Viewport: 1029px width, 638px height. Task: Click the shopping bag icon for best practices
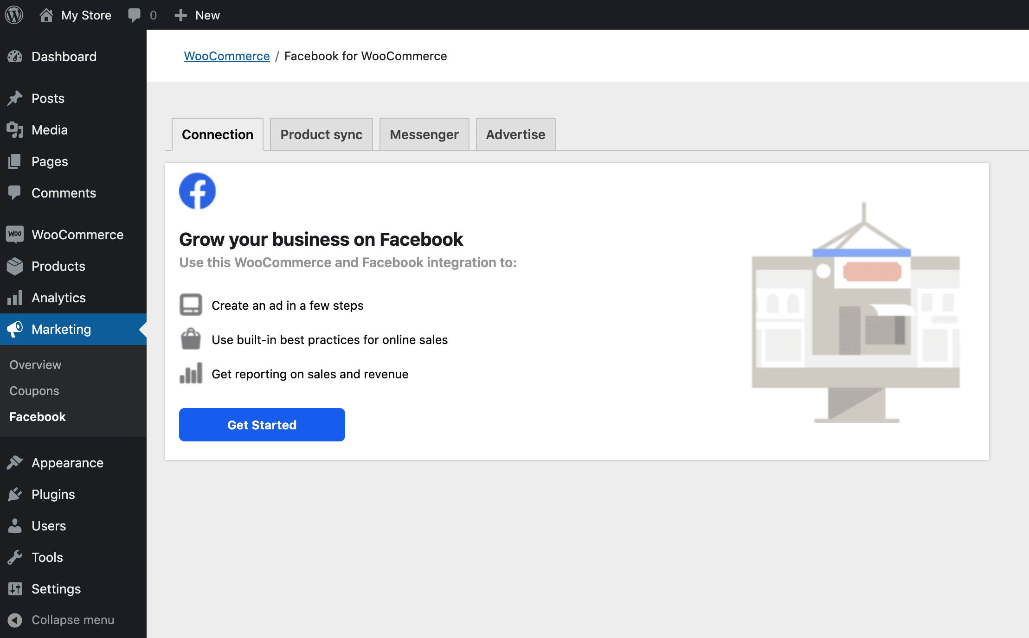pos(191,339)
